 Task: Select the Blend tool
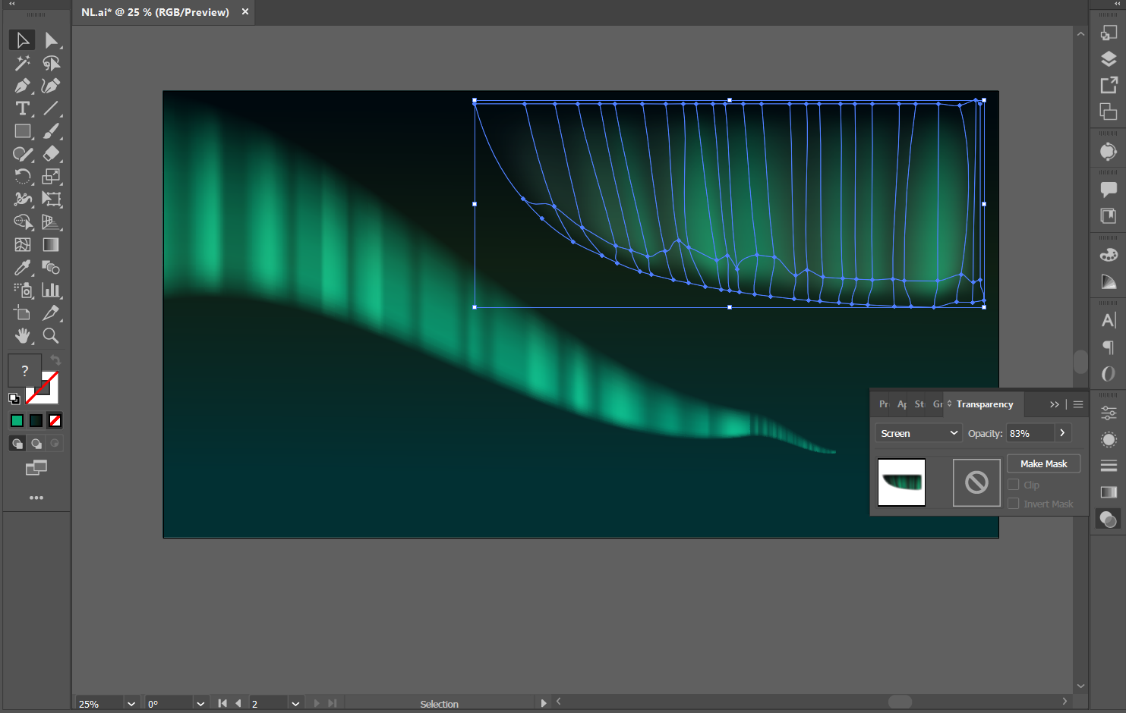(x=51, y=268)
